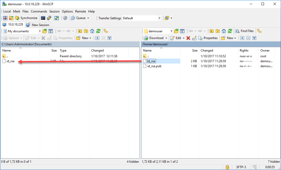281x170 pixels.
Task: Click remote panel Refresh icon
Action: click(x=230, y=31)
